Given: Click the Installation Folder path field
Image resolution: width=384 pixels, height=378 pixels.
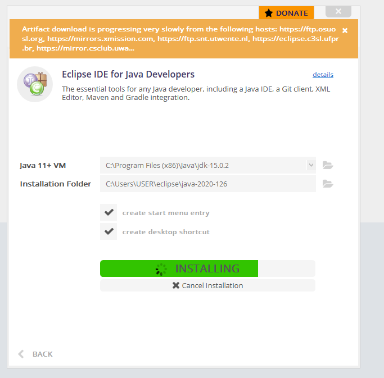Looking at the screenshot, I should click(207, 184).
